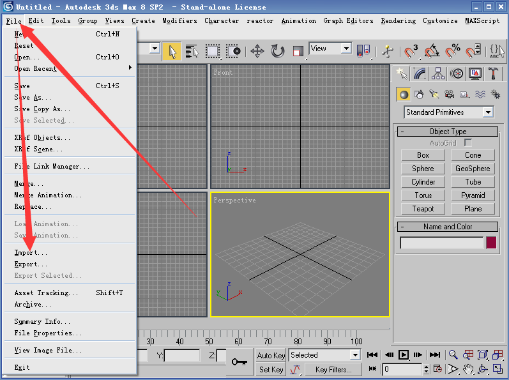Toggle Percent Snap icon
The height and width of the screenshot is (380, 509).
[x=452, y=51]
